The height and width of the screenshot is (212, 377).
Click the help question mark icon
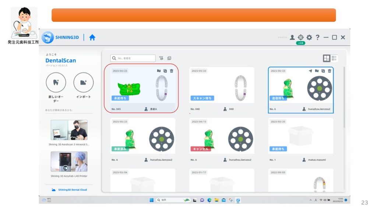coord(317,38)
